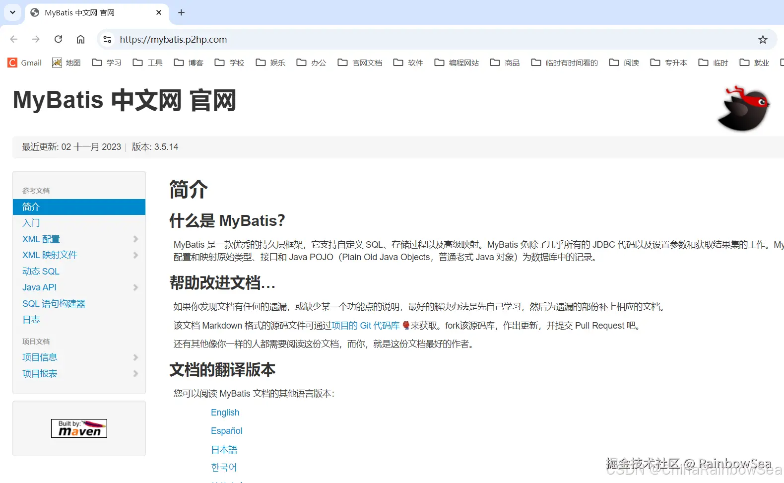This screenshot has height=483, width=784.
Task: Open XML 映射文件 sidebar item
Action: [x=50, y=255]
